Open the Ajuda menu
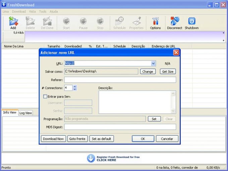Image resolution: width=228 pixels, height=171 pixels. [x=54, y=11]
